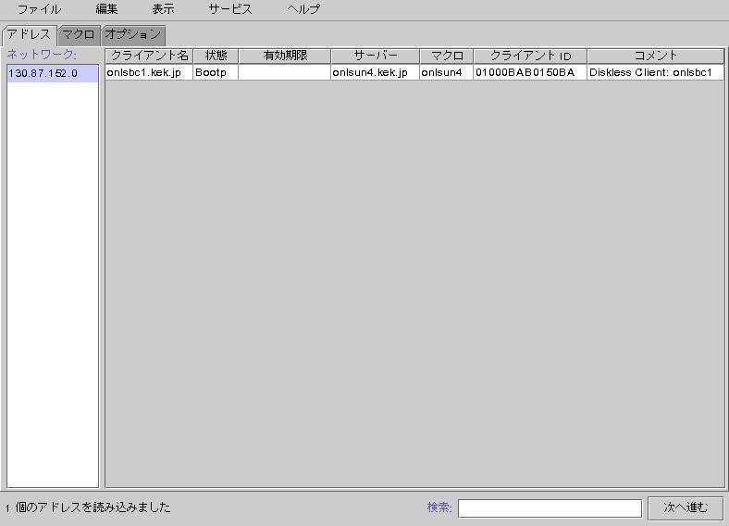Focus the 検索 search input field
729x526 pixels.
click(x=550, y=508)
